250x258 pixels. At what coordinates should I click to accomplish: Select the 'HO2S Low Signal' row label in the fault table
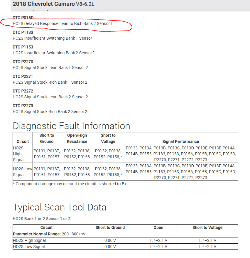point(23,172)
